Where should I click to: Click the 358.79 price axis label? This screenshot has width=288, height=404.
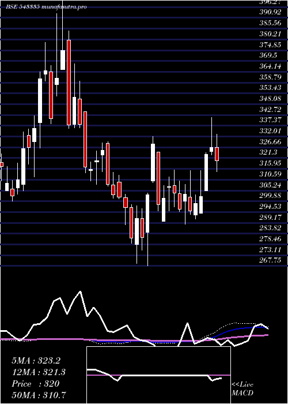(x=270, y=77)
